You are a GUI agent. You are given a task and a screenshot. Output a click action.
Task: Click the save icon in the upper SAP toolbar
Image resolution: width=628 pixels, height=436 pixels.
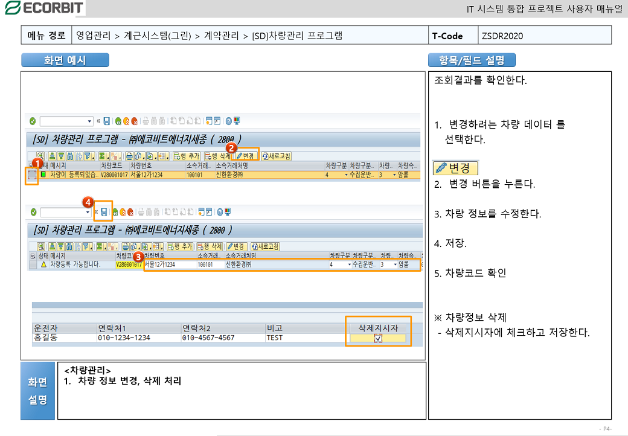(x=107, y=121)
